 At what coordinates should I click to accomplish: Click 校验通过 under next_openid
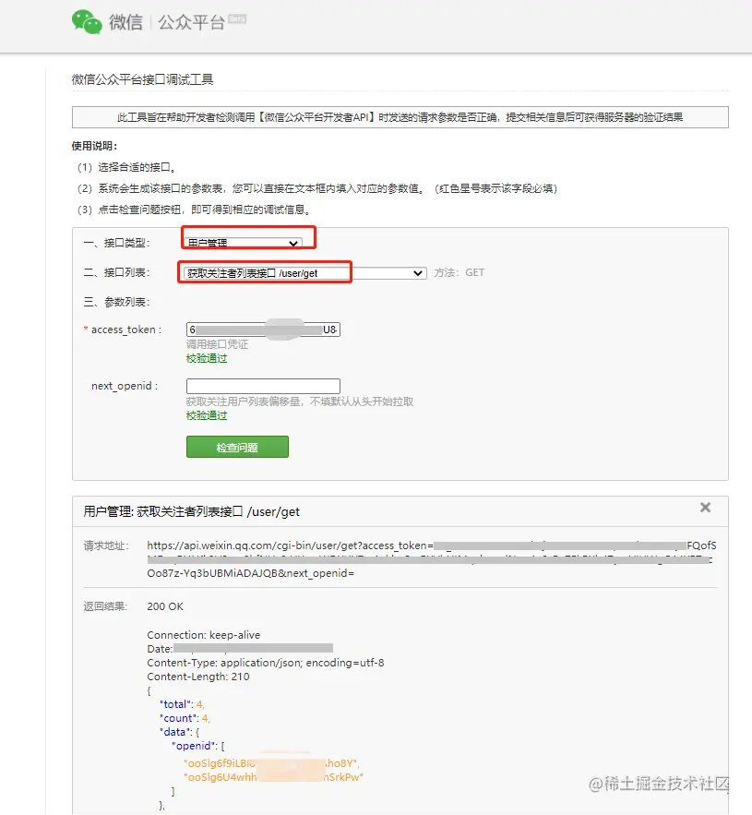206,415
